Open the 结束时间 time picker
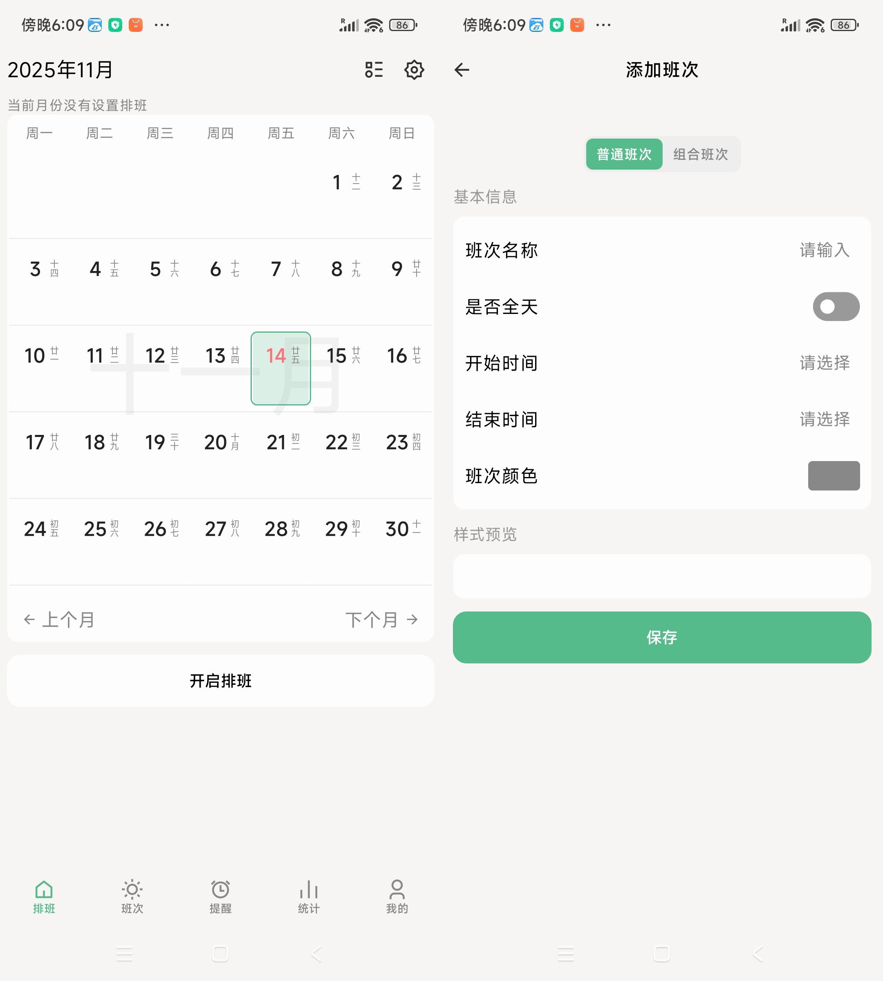The height and width of the screenshot is (981, 883). (825, 420)
